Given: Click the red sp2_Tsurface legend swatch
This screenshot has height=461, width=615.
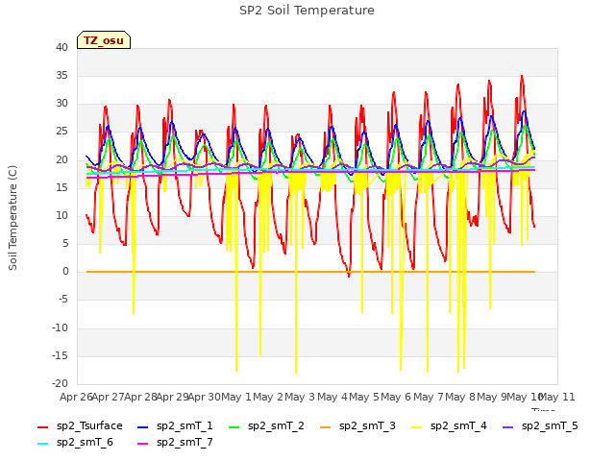Looking at the screenshot, I should pos(42,426).
